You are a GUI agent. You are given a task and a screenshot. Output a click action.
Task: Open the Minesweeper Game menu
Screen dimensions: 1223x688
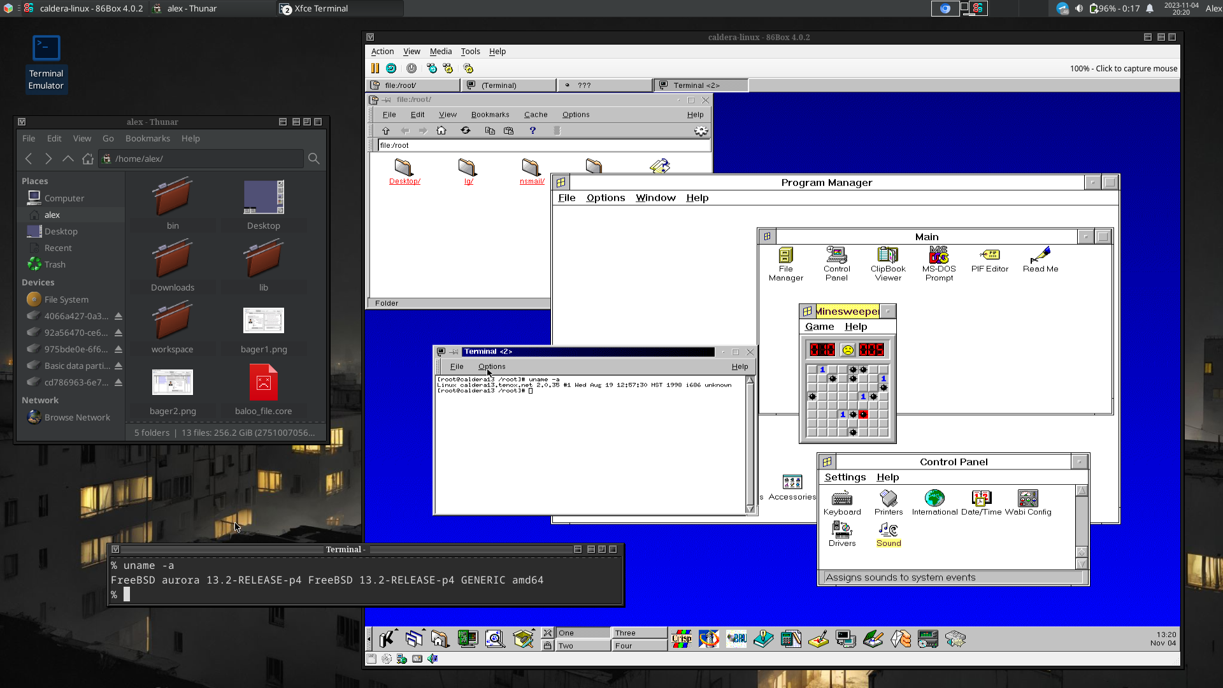(x=819, y=327)
